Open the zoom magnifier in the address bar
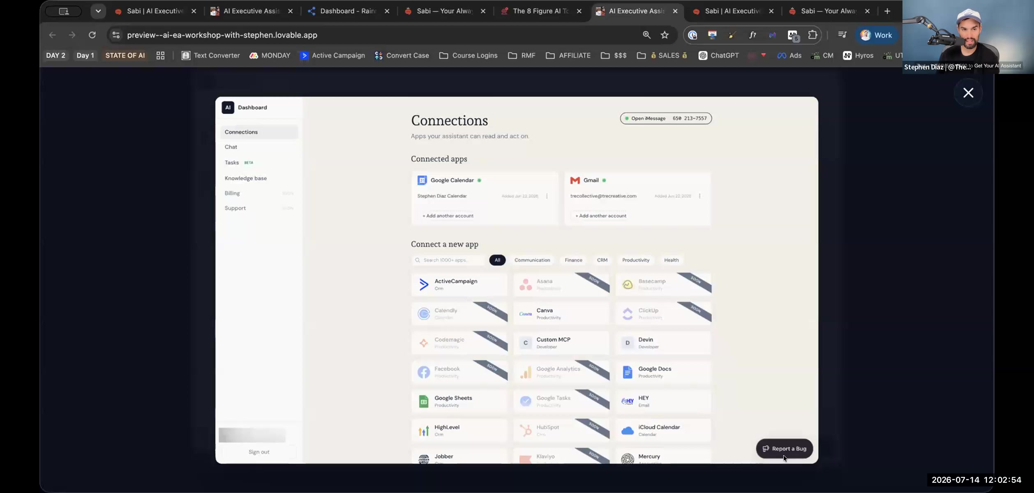This screenshot has height=493, width=1034. pos(646,35)
